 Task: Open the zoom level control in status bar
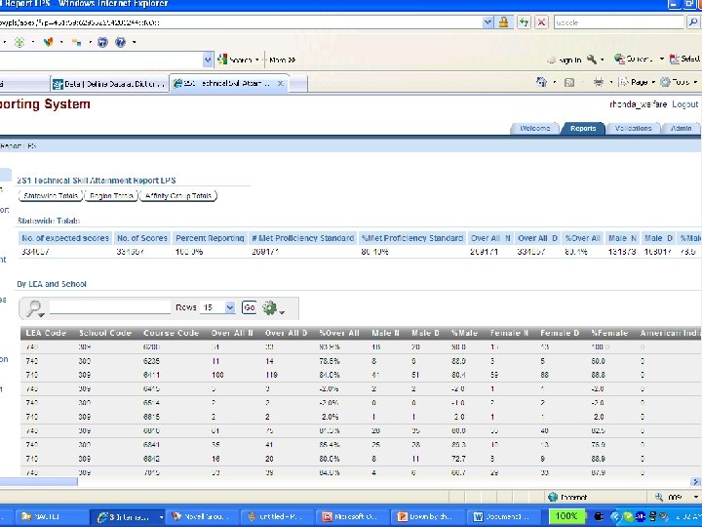pyautogui.click(x=677, y=497)
